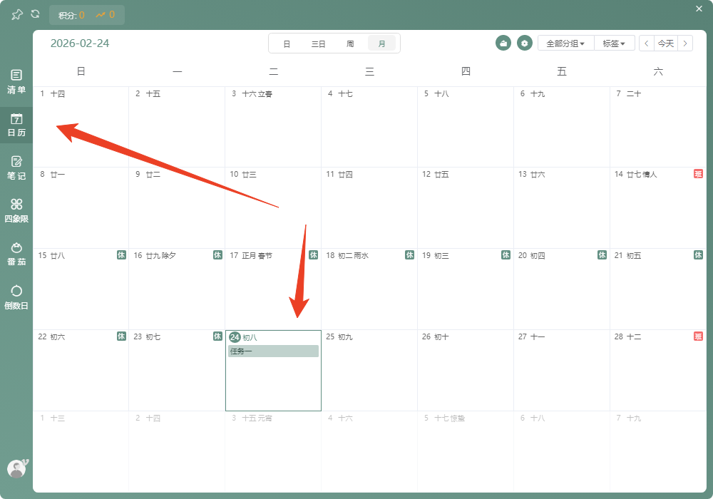713x499 pixels.
Task: Go to next month with right chevron
Action: pos(685,43)
